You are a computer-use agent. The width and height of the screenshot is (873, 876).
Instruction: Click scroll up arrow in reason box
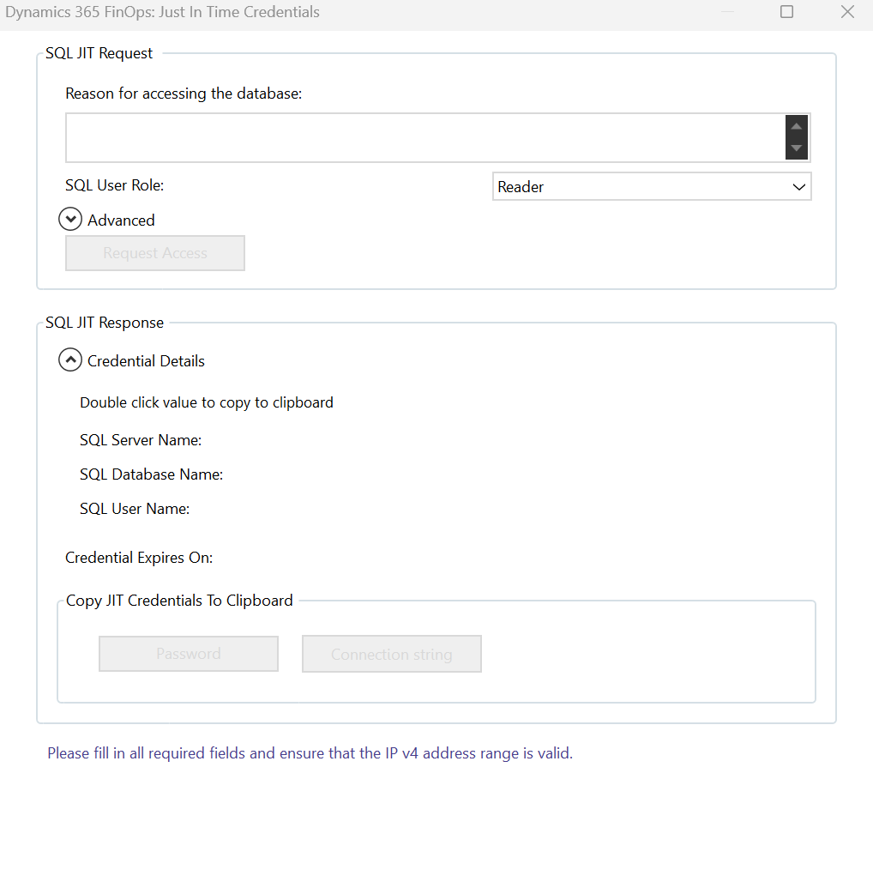(797, 126)
